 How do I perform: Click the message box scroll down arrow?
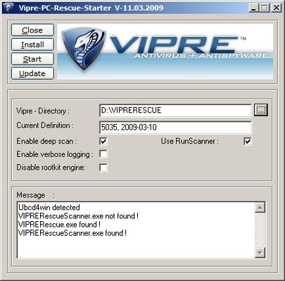click(x=260, y=253)
